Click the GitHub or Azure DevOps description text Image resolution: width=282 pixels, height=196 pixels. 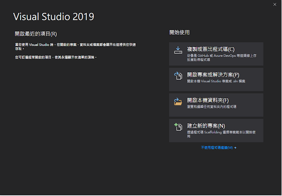click(x=222, y=58)
